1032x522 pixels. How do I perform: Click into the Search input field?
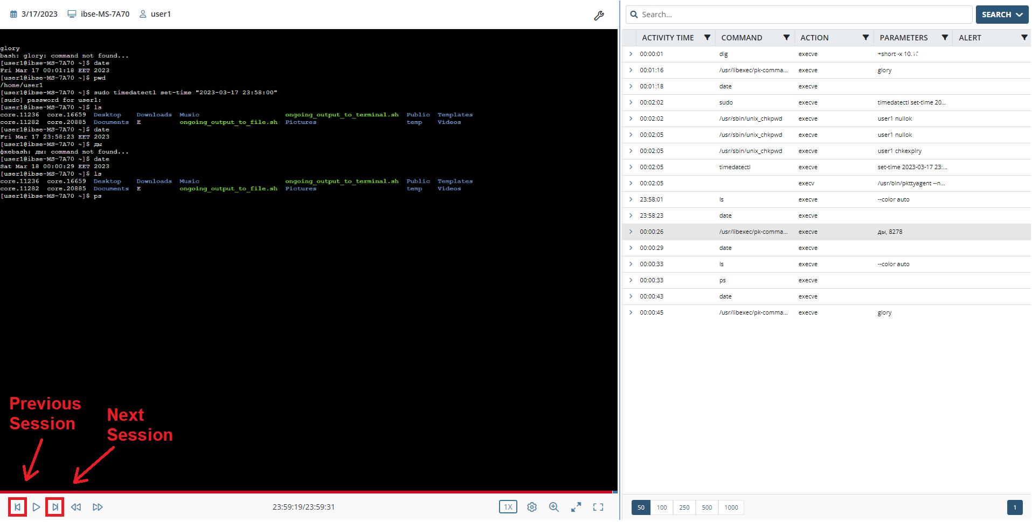tap(803, 15)
